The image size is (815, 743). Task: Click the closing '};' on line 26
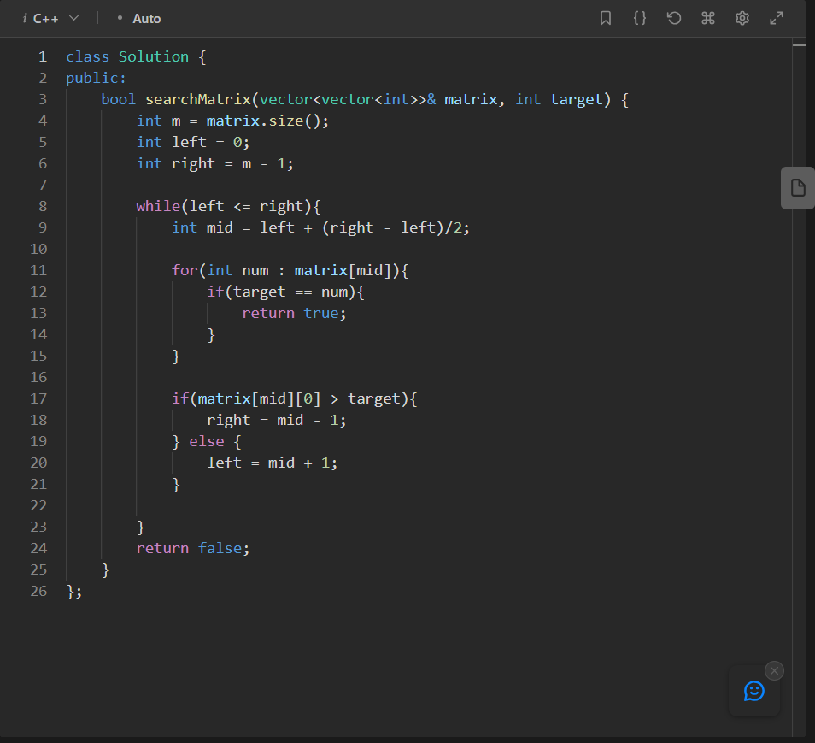coord(73,591)
